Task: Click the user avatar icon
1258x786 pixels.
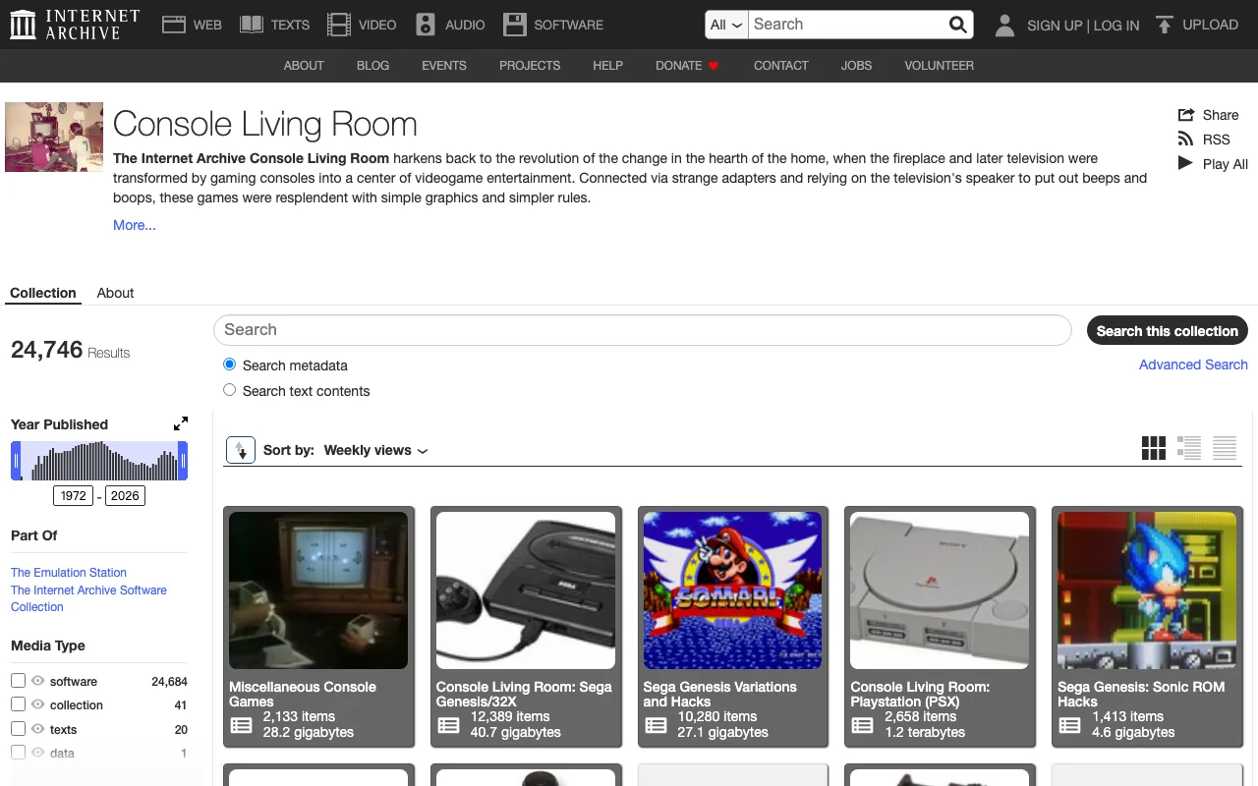Action: click(1004, 25)
